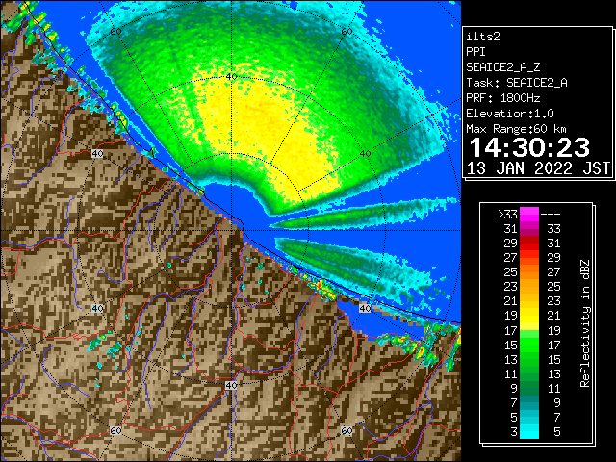The height and width of the screenshot is (462, 616).
Task: Click the northwest 60 range ring label
Action: [x=115, y=32]
